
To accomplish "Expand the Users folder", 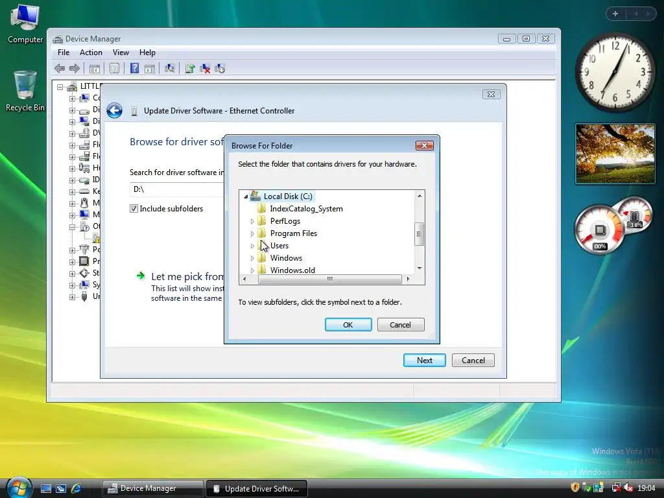I will (x=252, y=246).
